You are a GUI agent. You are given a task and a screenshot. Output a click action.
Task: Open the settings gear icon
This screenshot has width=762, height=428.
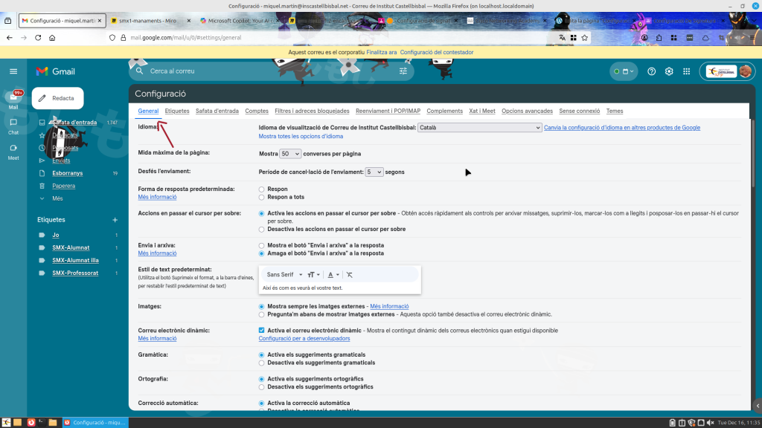click(x=669, y=71)
